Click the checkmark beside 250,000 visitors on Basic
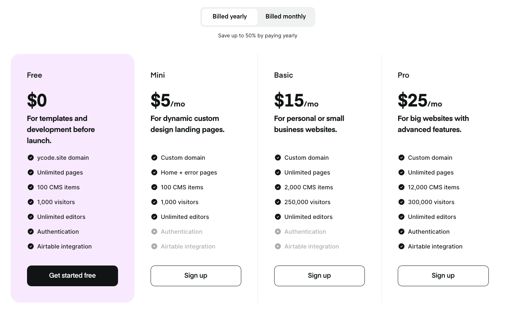Image resolution: width=511 pixels, height=311 pixels. pos(278,202)
